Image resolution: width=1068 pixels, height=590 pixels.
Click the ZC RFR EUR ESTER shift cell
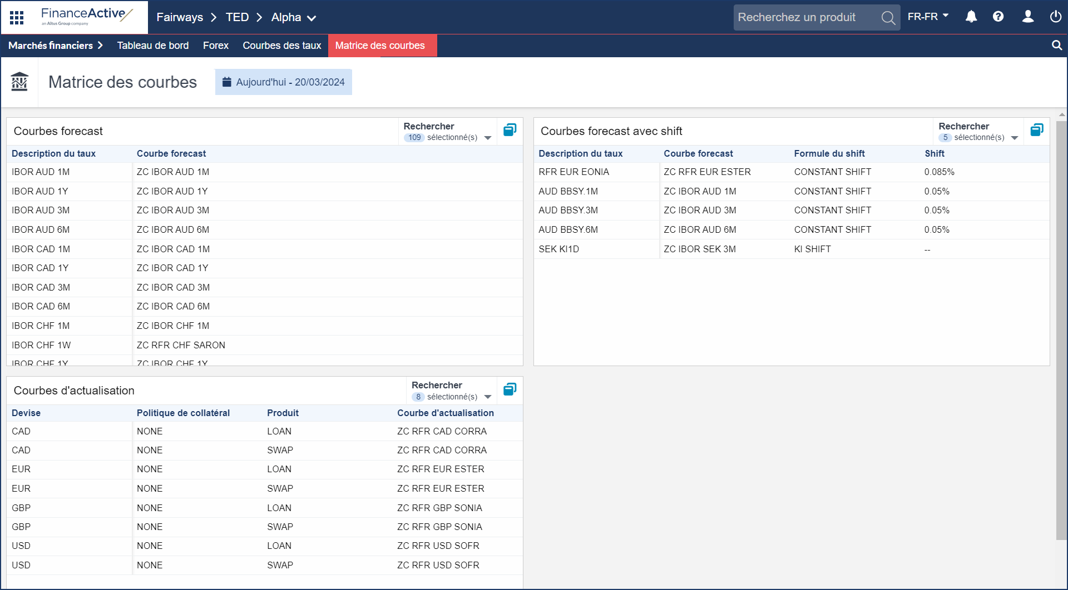pos(707,172)
